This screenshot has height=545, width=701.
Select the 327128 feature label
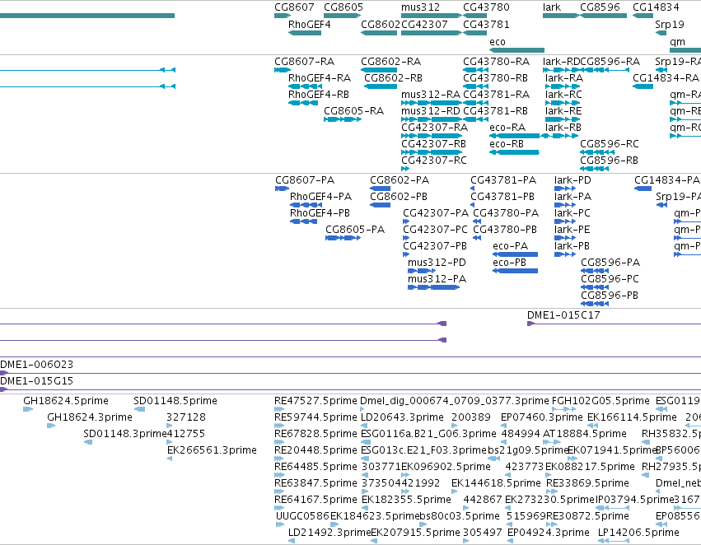tap(186, 417)
